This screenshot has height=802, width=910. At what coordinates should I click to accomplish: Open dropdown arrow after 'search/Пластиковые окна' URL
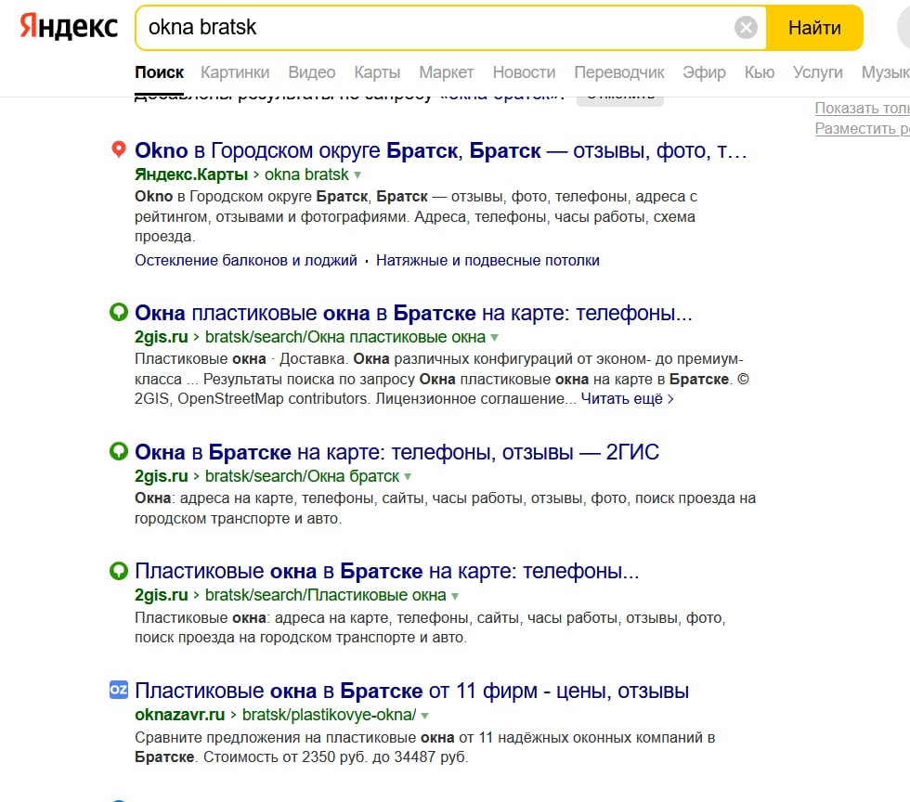(x=455, y=596)
